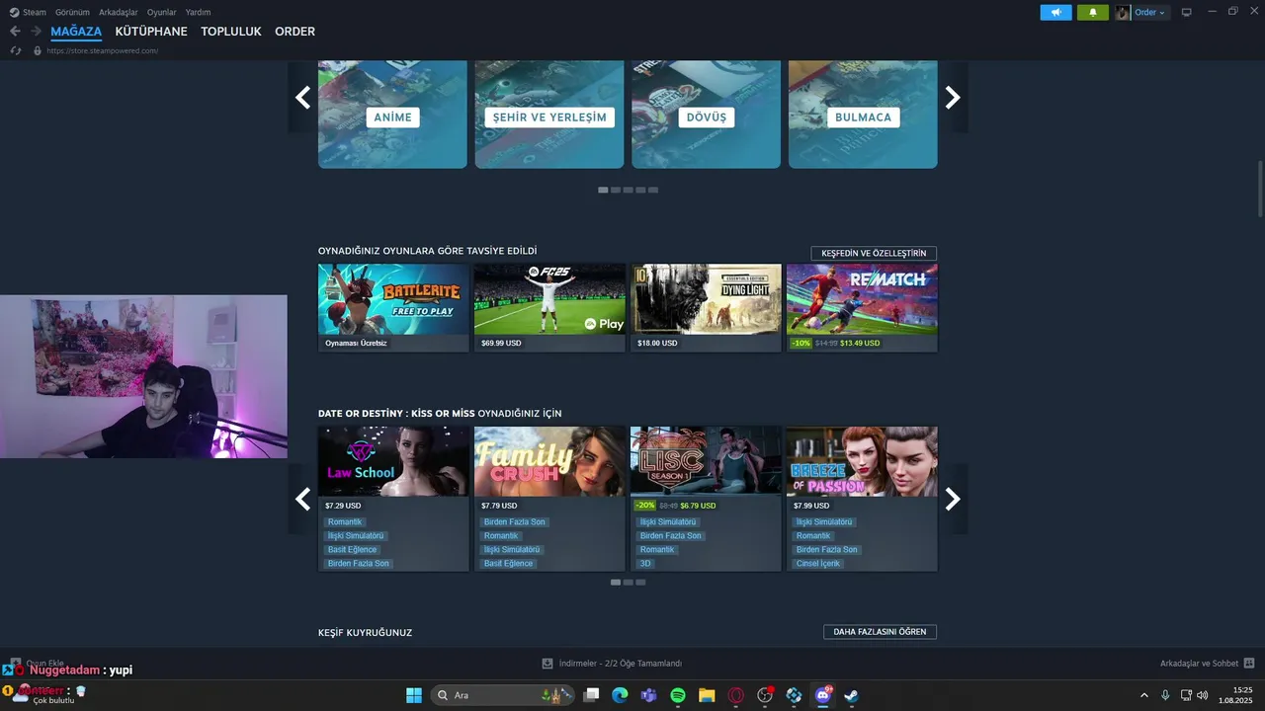Screen dimensions: 1265x711
Task: Click the page vertical scrollbar
Action: [1259, 188]
